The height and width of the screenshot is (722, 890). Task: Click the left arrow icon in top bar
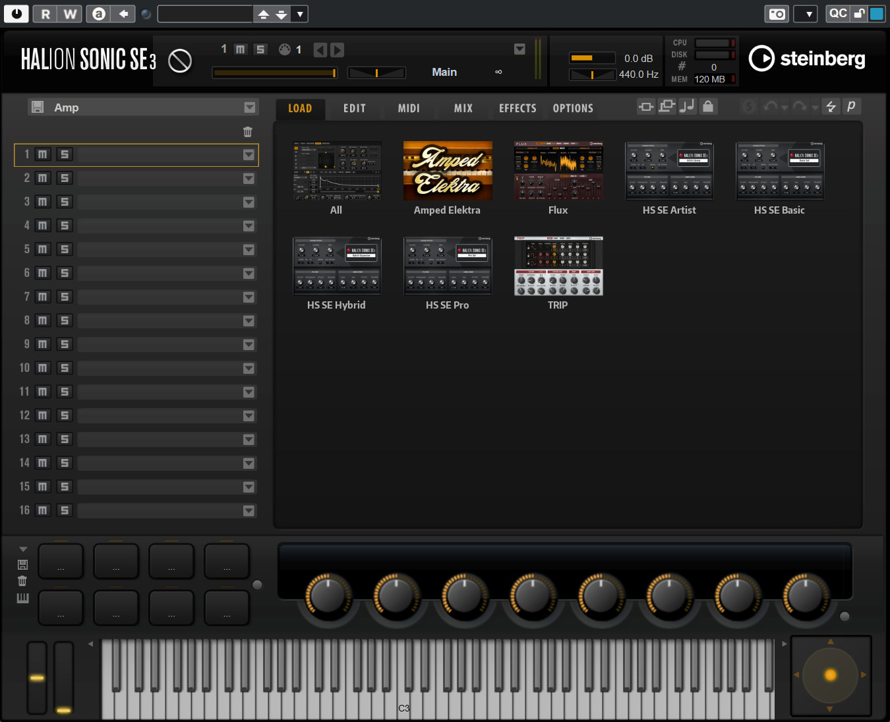point(123,14)
